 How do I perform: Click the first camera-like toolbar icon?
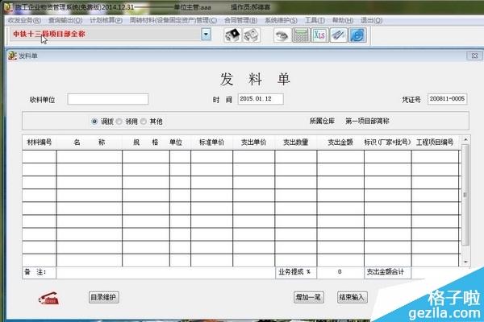[x=232, y=35]
